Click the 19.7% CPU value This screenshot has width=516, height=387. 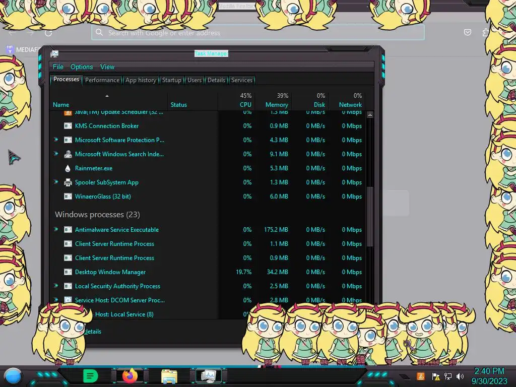[243, 272]
